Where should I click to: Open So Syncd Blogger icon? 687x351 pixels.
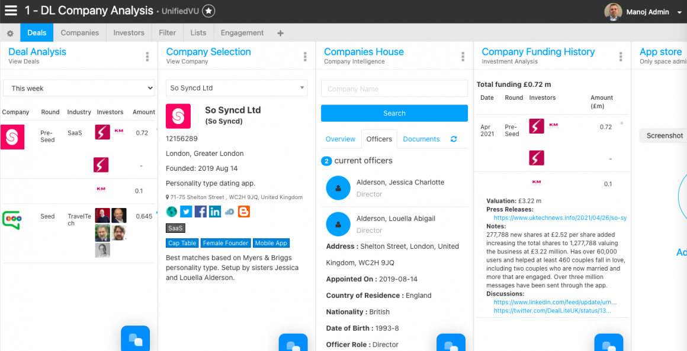tap(244, 212)
